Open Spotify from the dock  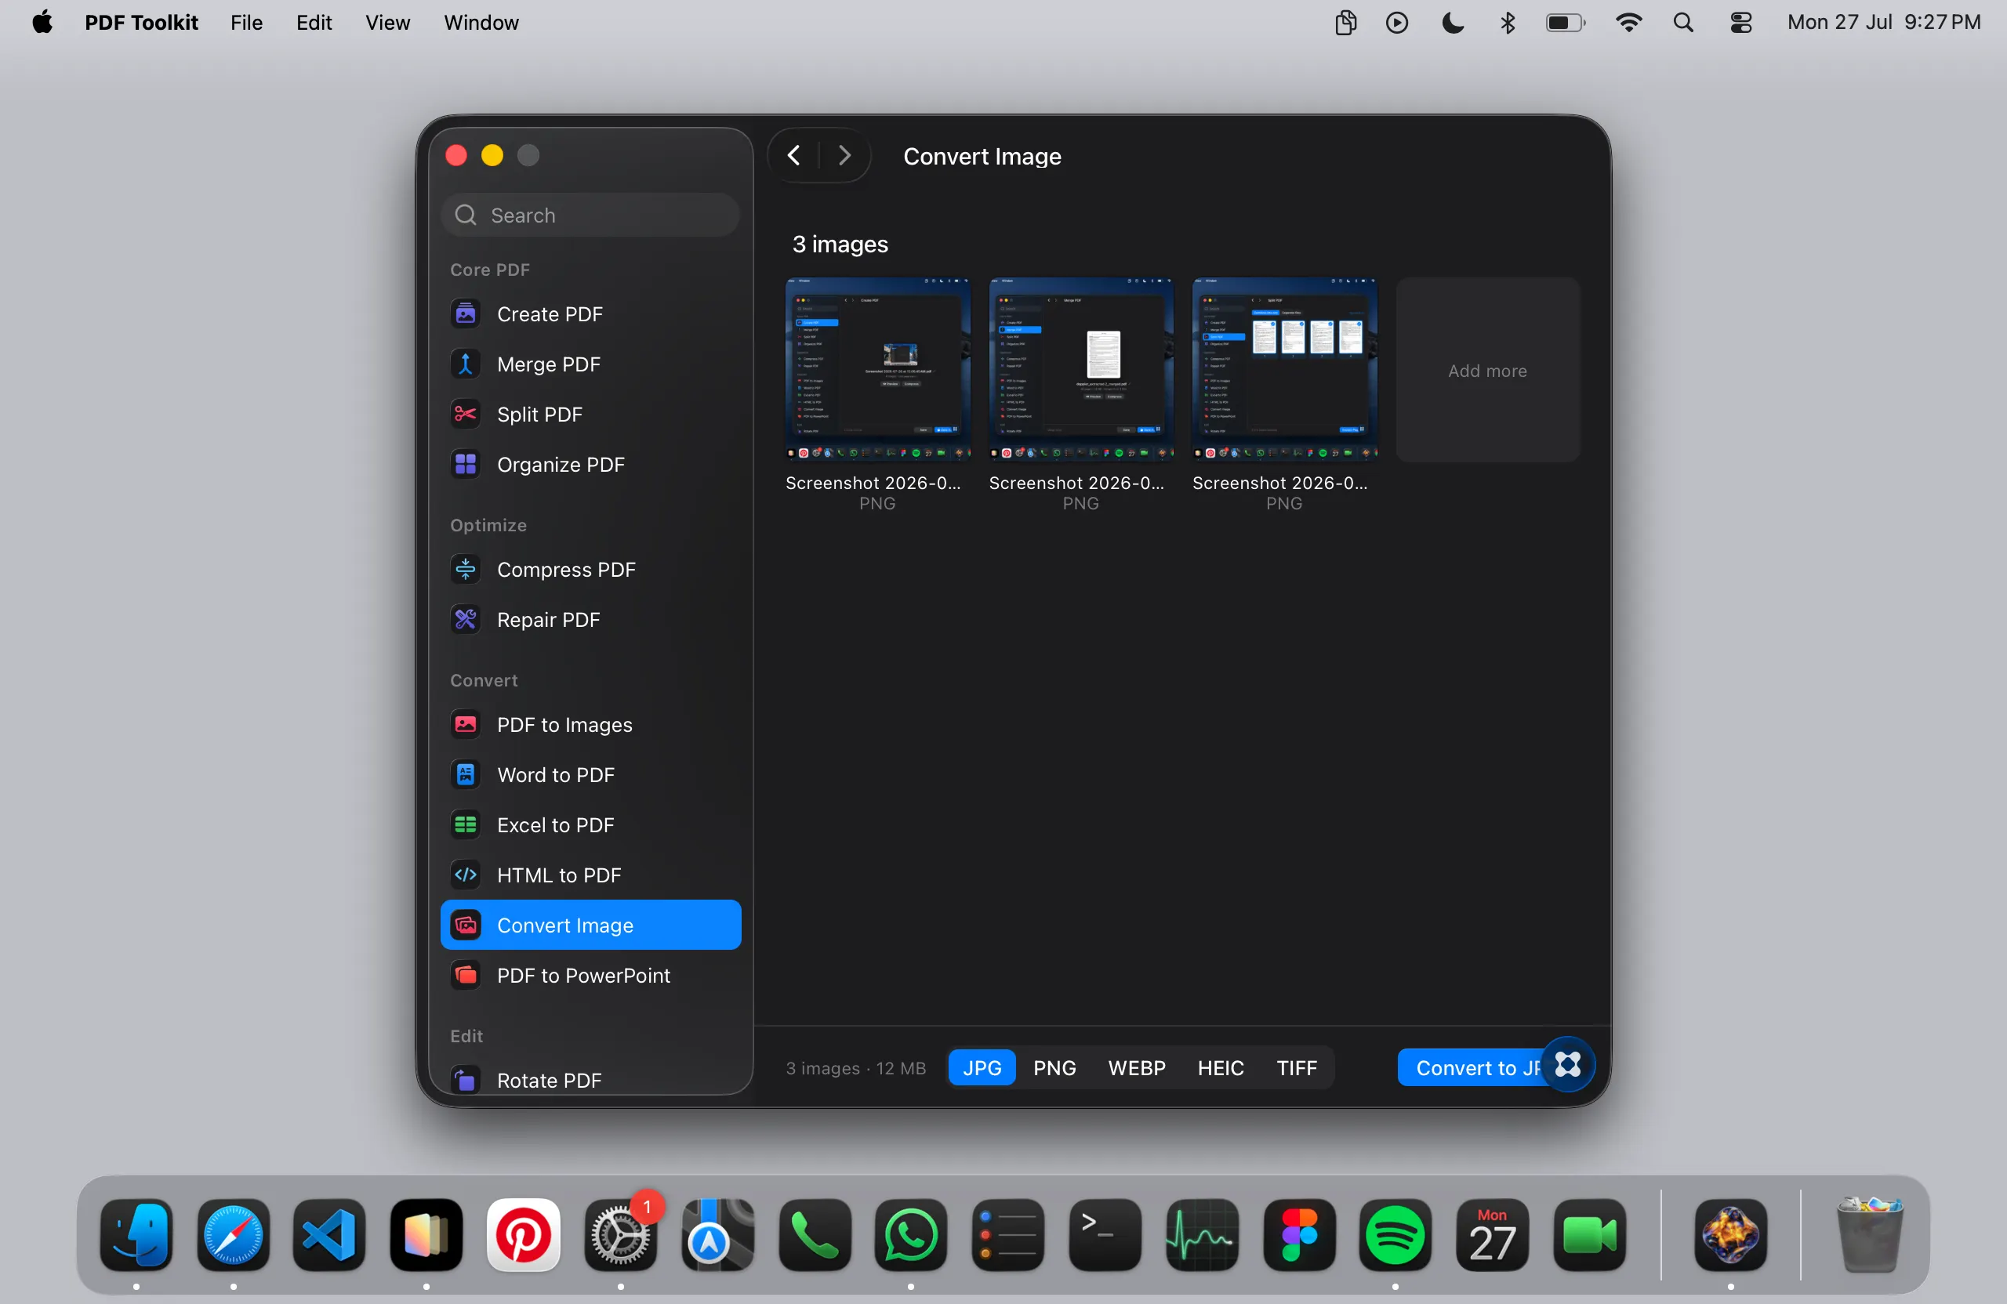tap(1395, 1235)
